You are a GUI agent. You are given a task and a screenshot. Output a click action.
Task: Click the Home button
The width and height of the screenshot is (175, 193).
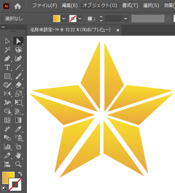(x=18, y=6)
